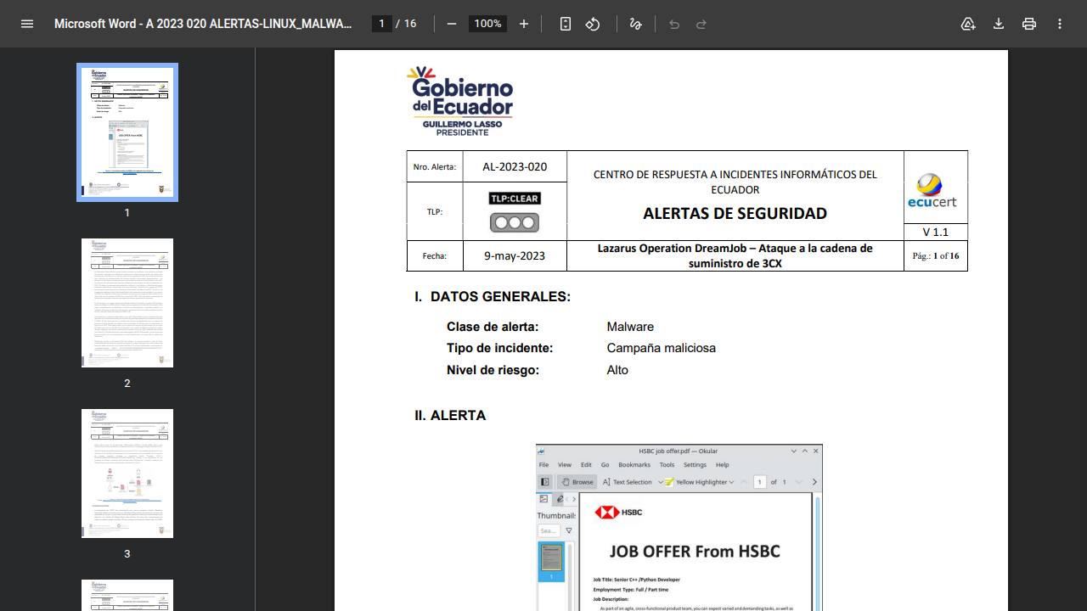Click the View menu in the Okular image

coord(565,465)
